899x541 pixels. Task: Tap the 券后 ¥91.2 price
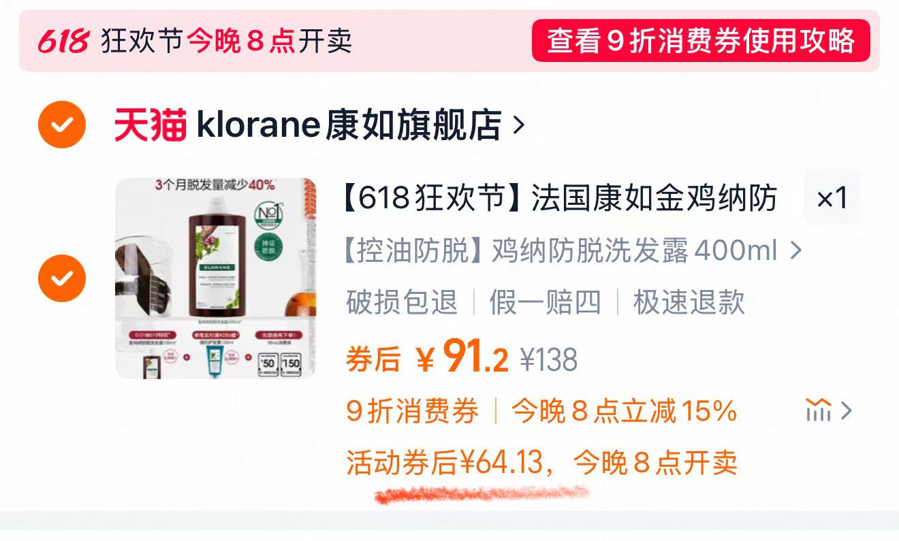427,357
